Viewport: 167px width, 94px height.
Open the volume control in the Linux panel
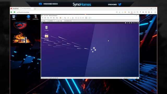point(132,23)
